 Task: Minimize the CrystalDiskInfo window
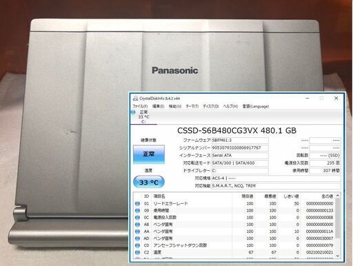(x=307, y=99)
